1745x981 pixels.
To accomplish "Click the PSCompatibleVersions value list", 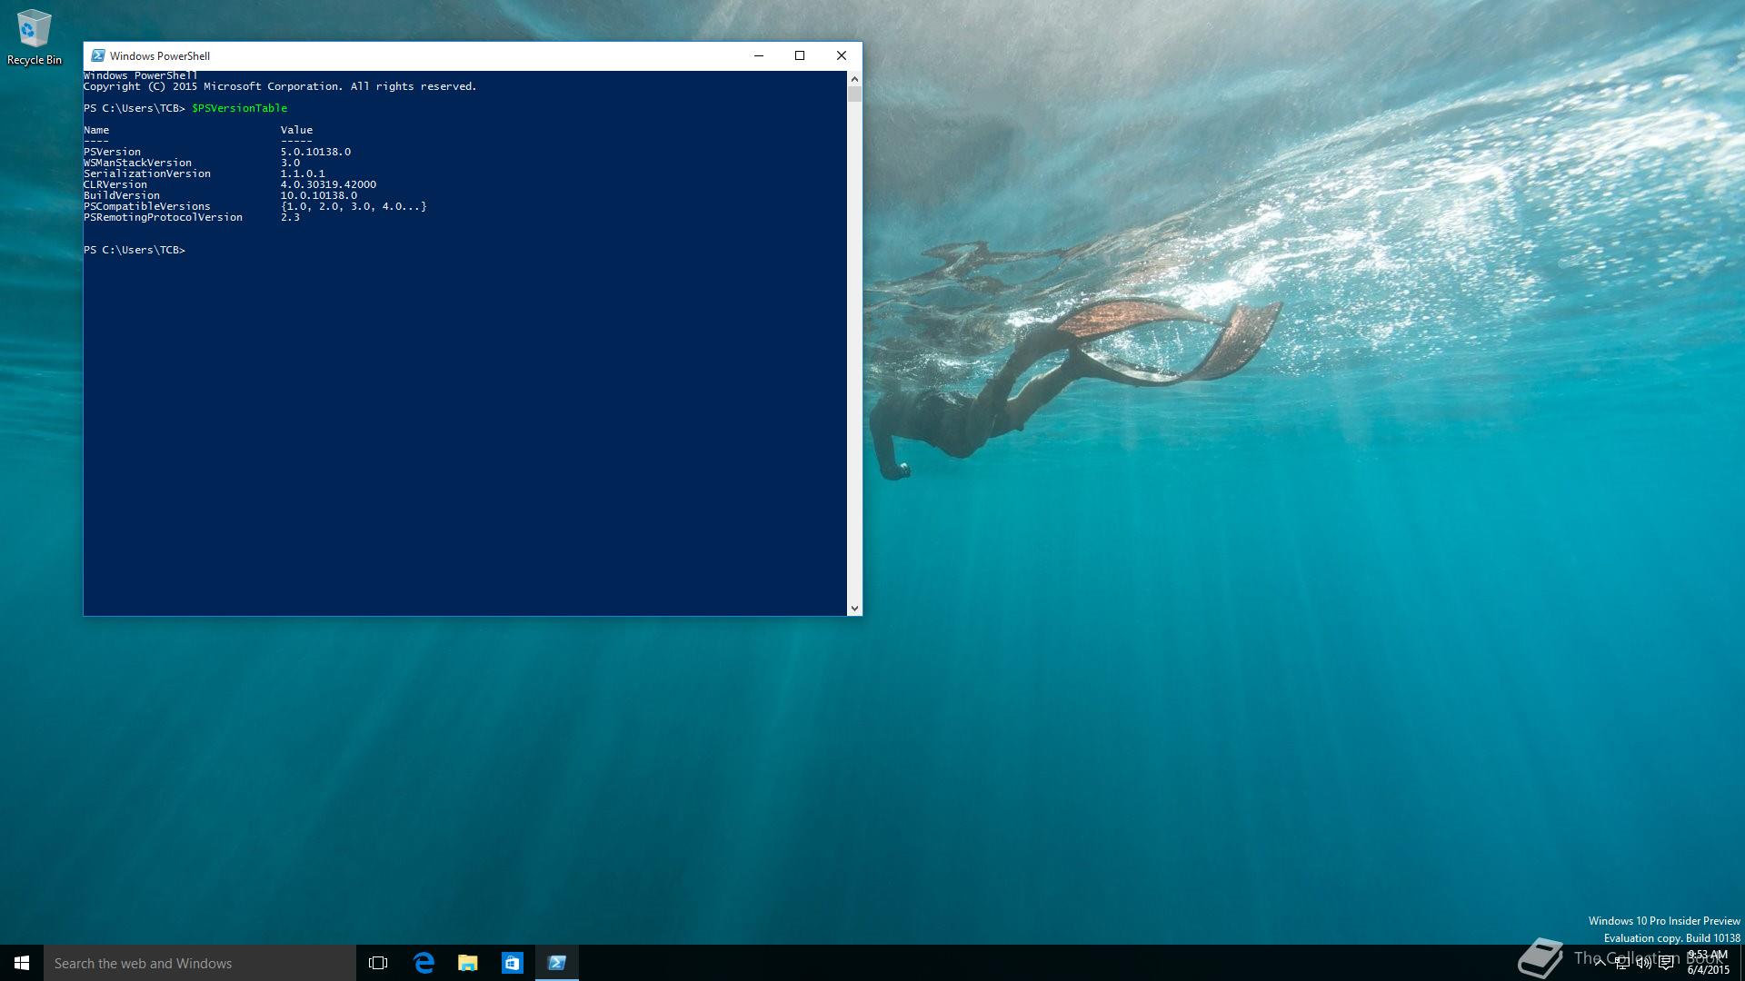I will pos(354,206).
